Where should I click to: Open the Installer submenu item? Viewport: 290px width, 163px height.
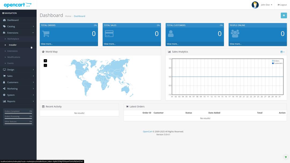coord(13,45)
